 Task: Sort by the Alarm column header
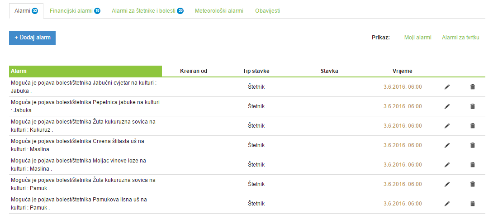(19, 71)
